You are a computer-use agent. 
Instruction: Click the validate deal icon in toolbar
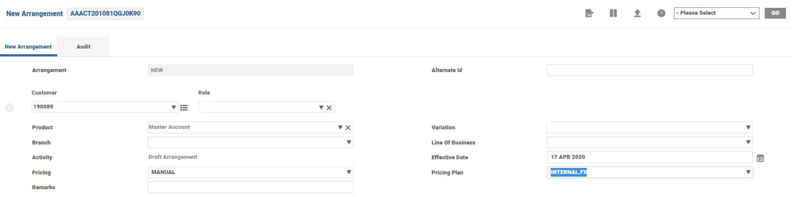tap(589, 13)
